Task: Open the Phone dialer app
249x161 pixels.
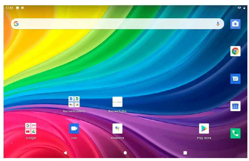Action: point(235,133)
